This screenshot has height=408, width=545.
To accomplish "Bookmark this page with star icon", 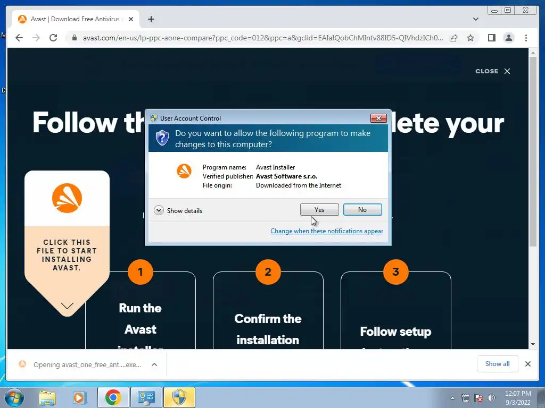I will (470, 38).
